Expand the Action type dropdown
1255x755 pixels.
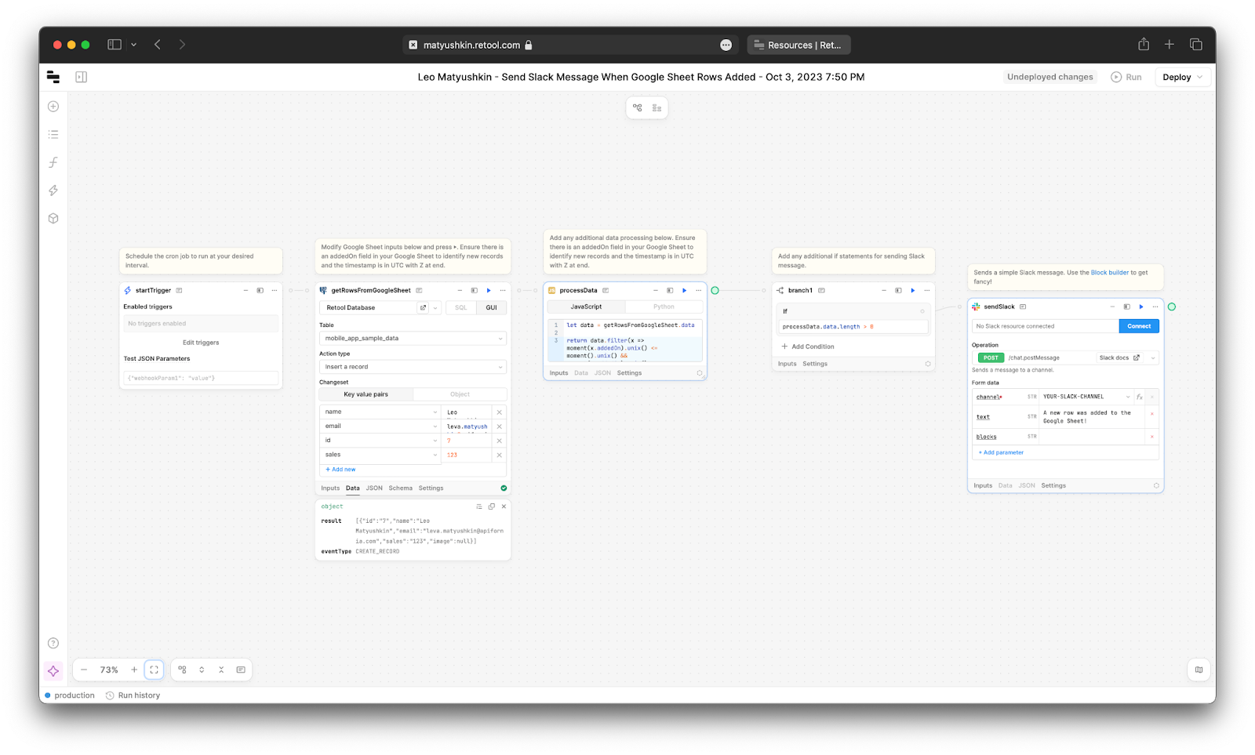click(413, 367)
